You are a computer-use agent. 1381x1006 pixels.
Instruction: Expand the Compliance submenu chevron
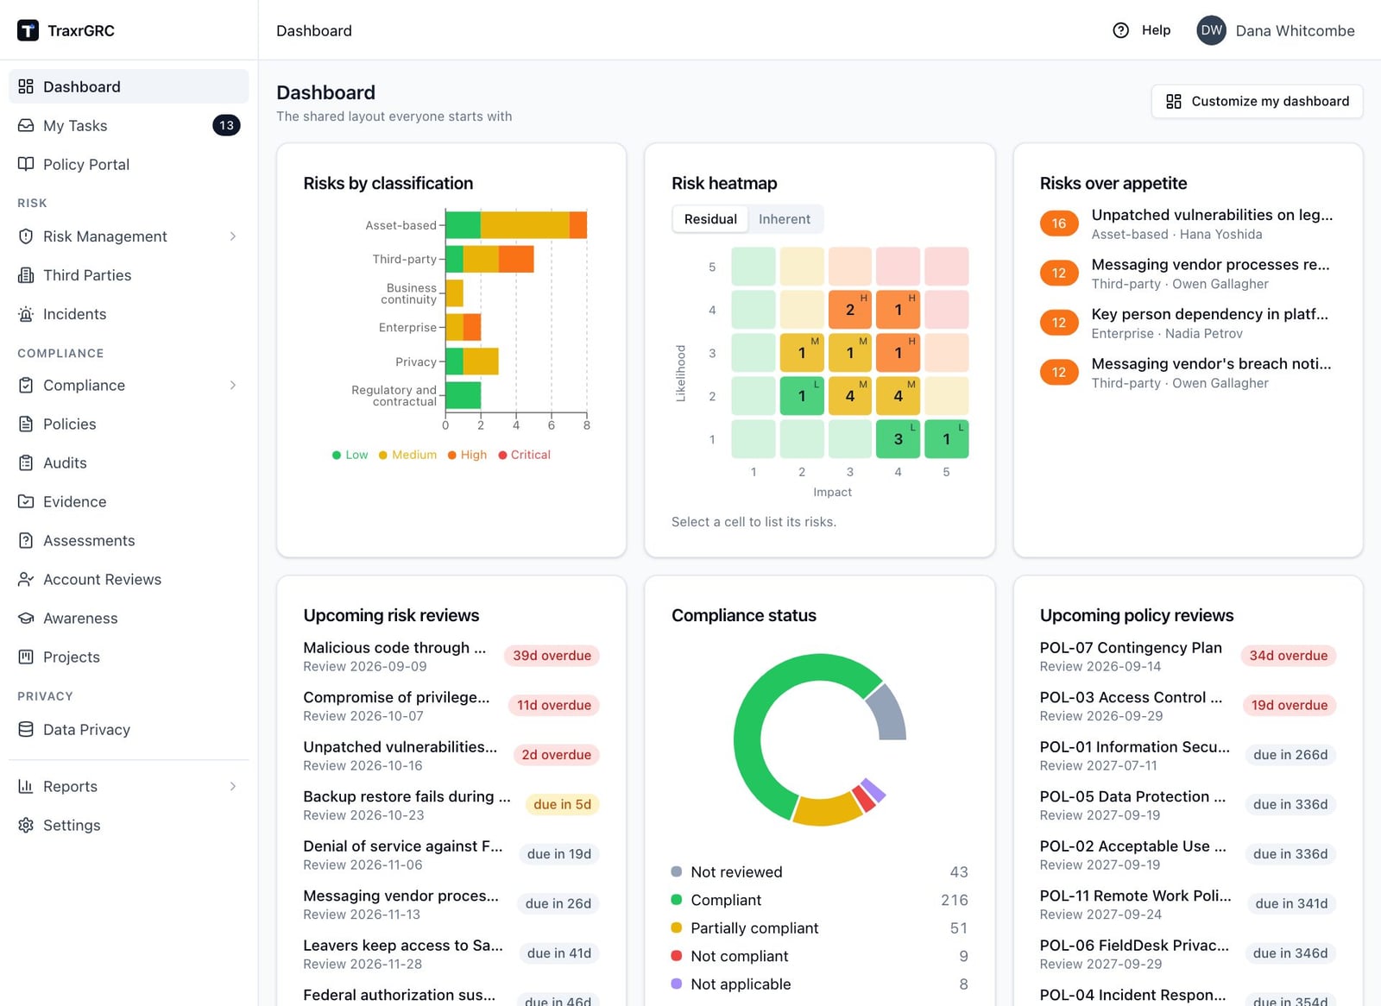[x=233, y=385]
